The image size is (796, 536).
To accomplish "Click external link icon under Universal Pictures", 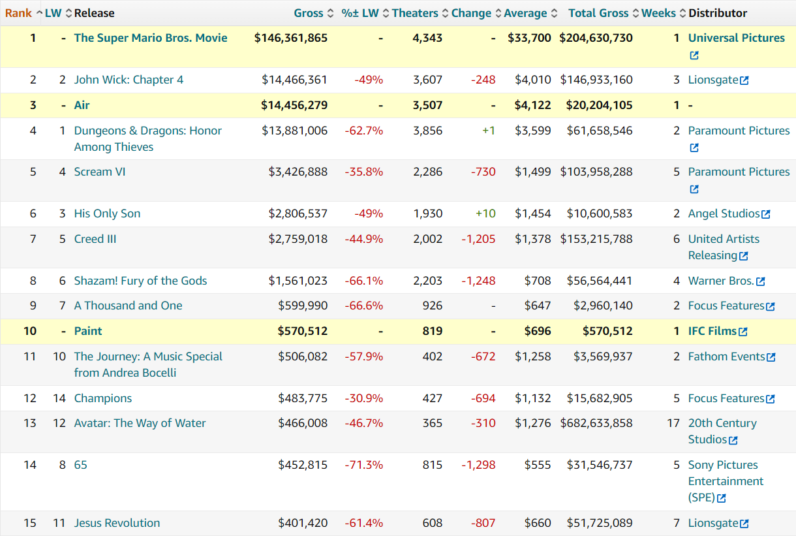I will coord(694,55).
